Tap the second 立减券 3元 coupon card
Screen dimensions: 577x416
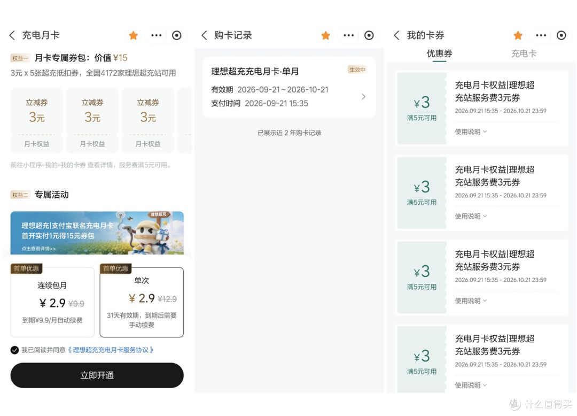pos(92,120)
